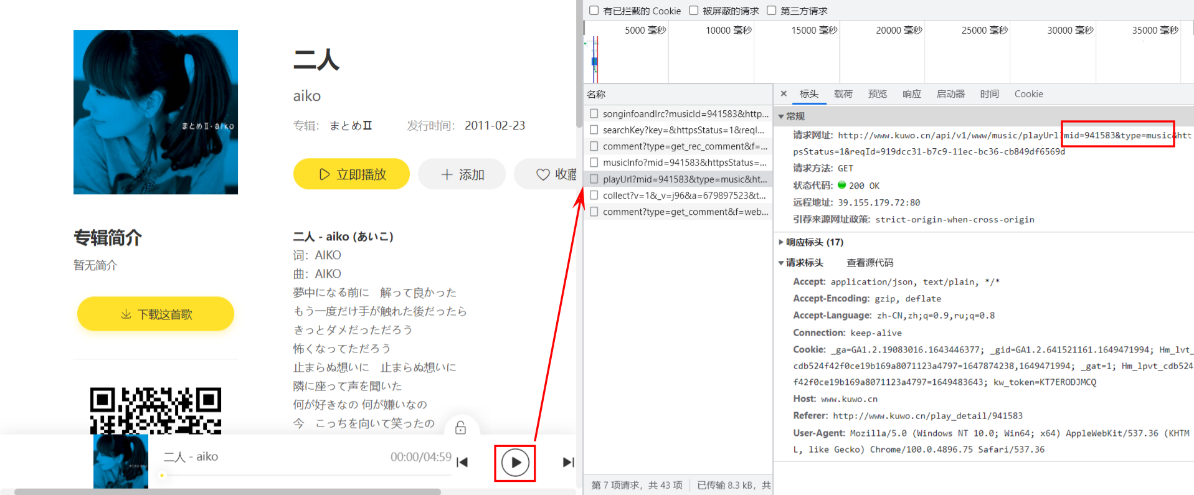Switch to 载荷 payload tab
This screenshot has width=1194, height=495.
[843, 94]
